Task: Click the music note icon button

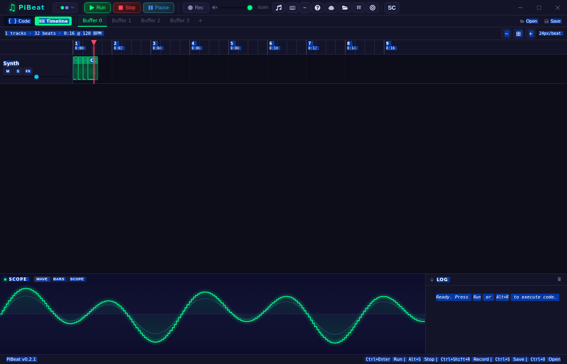Action: (x=279, y=8)
